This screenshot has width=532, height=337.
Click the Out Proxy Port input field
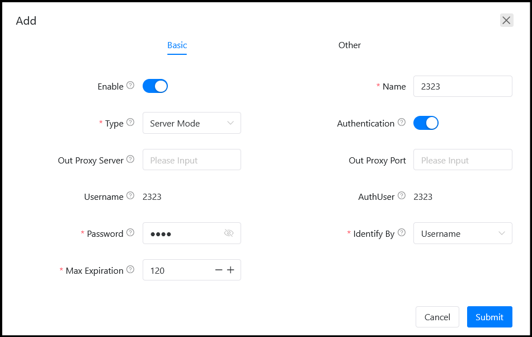(x=463, y=160)
